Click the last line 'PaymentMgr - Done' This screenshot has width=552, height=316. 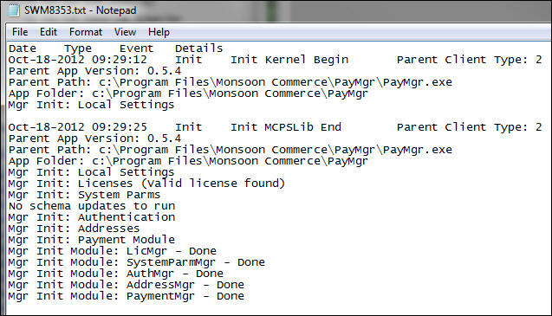[x=126, y=296]
